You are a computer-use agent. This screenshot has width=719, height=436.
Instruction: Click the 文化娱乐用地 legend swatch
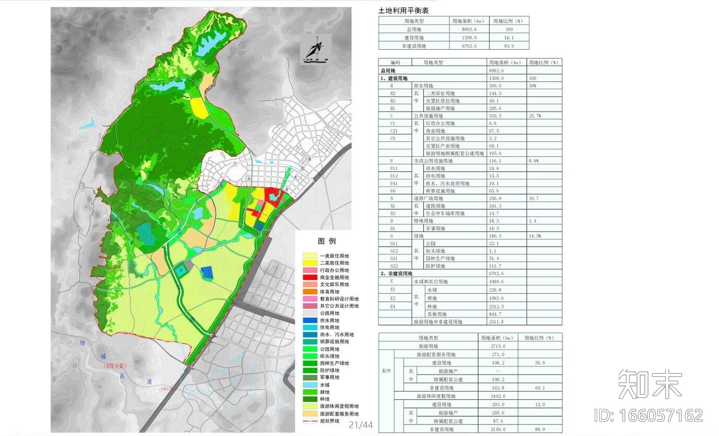(310, 284)
